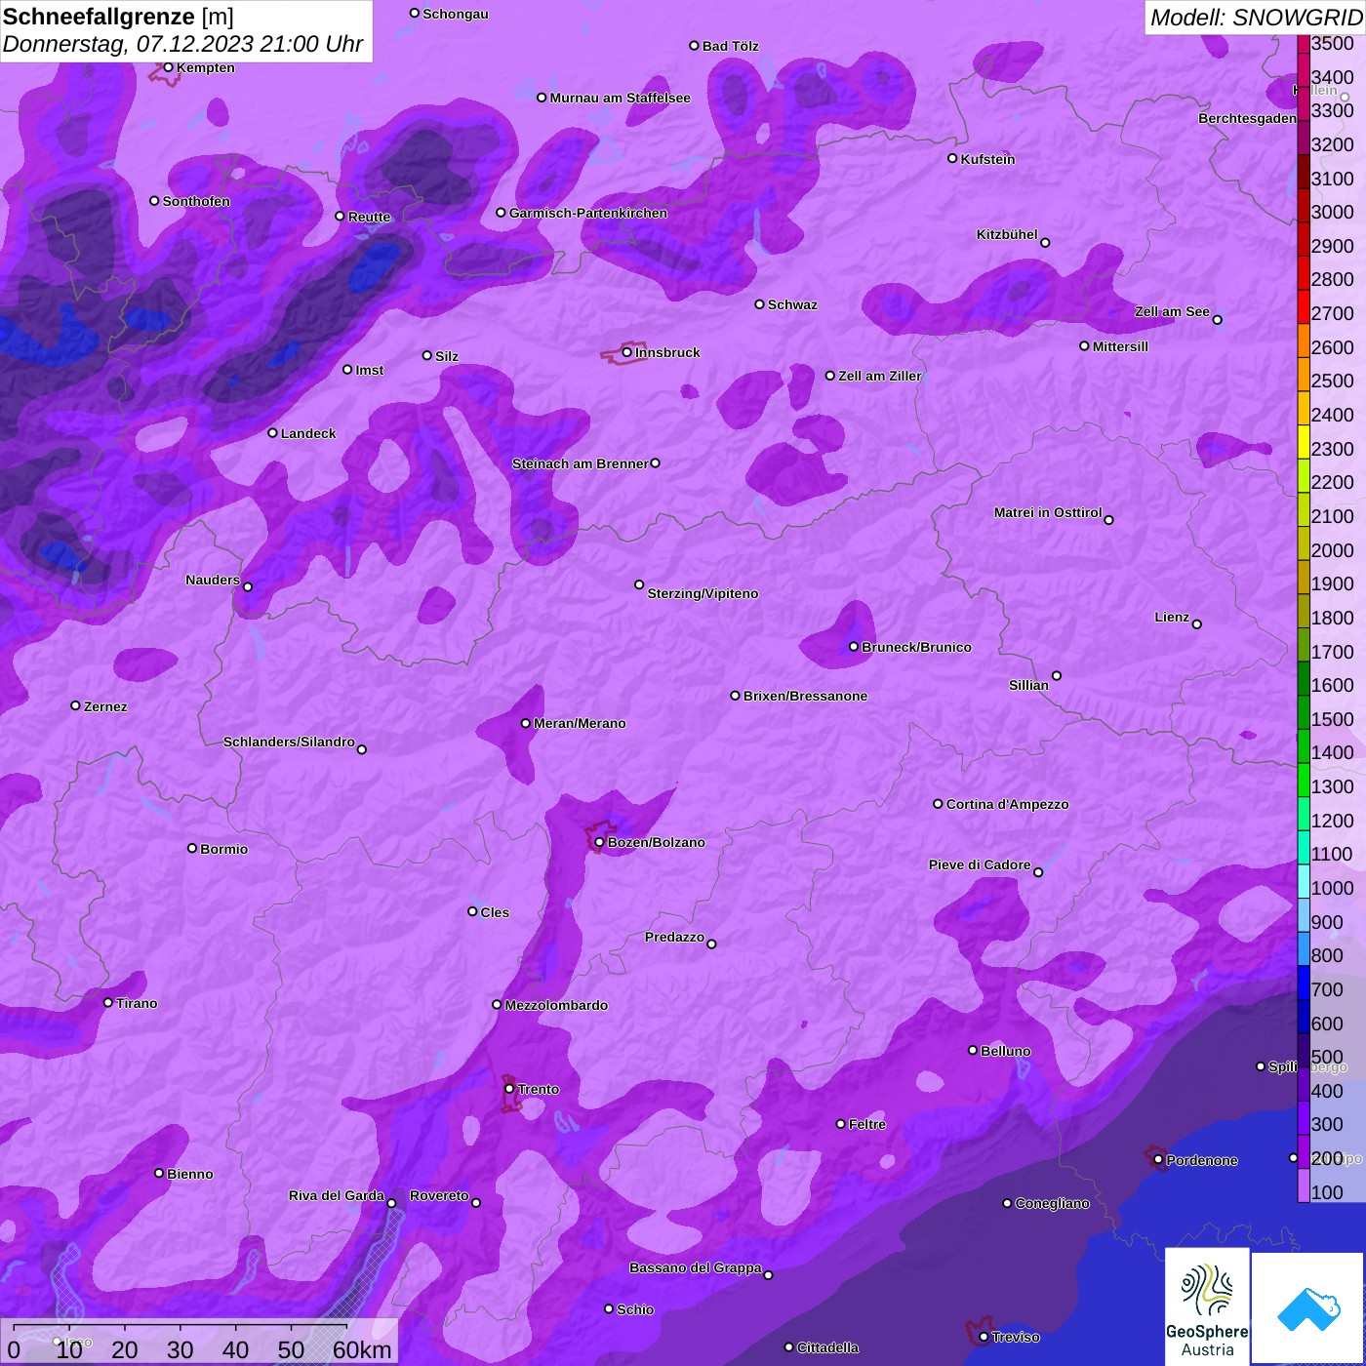Click the Imst label
This screenshot has height=1366, width=1366.
pyautogui.click(x=369, y=370)
